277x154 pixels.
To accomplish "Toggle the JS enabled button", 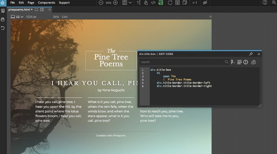I will tap(161, 3).
